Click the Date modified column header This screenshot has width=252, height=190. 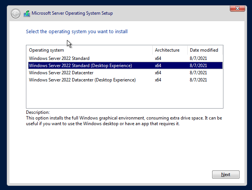coord(205,50)
